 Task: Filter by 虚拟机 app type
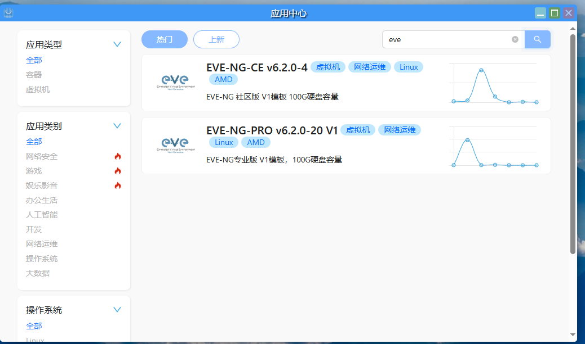point(38,89)
